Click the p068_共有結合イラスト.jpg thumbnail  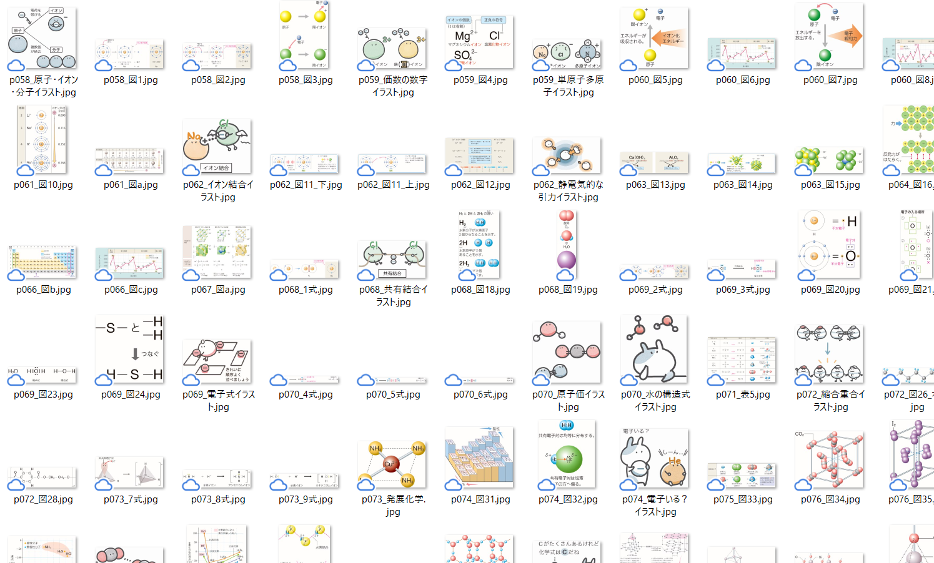tap(392, 259)
